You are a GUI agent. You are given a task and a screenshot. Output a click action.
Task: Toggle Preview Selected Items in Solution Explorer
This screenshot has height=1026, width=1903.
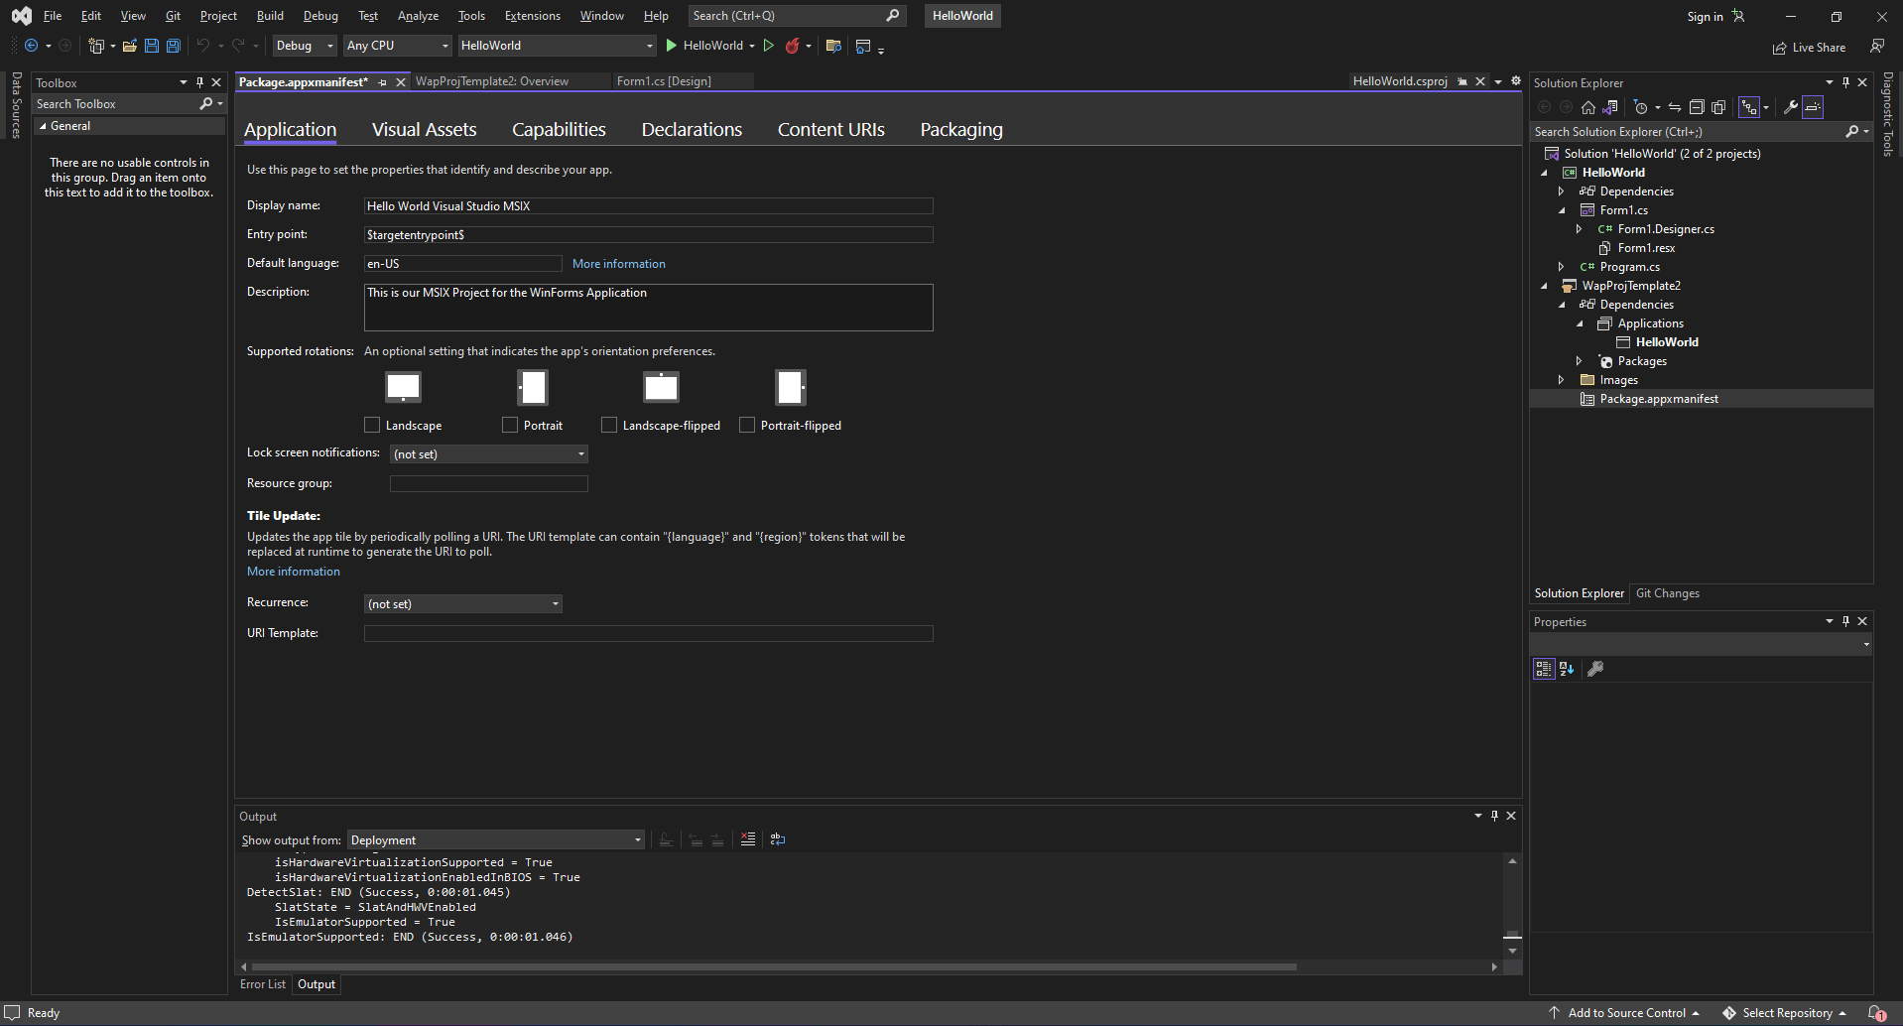click(x=1813, y=107)
